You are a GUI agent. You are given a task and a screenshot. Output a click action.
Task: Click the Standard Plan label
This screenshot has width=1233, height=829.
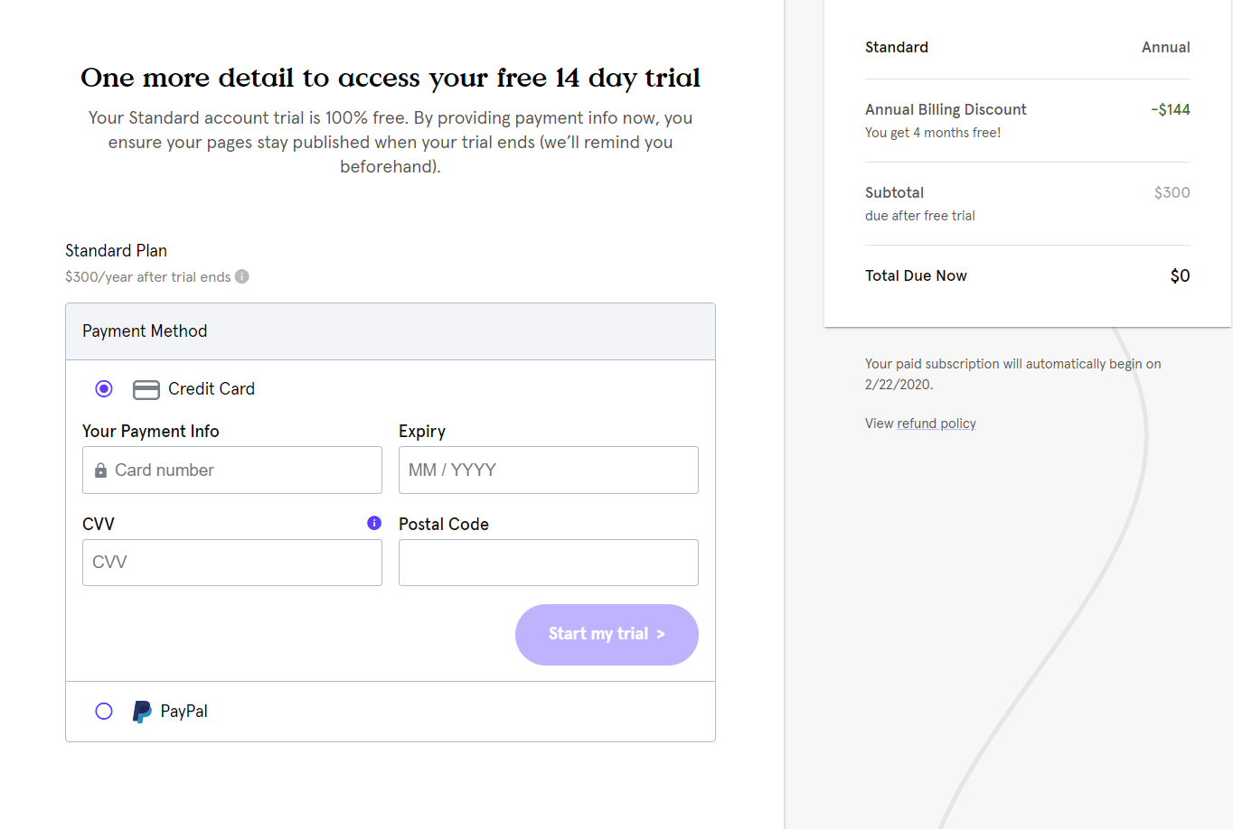pos(116,251)
